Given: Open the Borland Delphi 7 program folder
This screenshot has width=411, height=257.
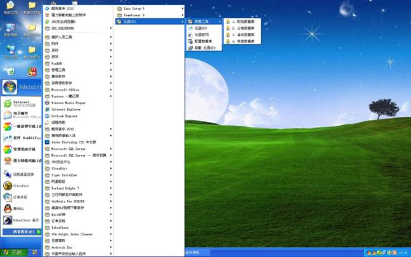Looking at the screenshot, I should [79, 188].
